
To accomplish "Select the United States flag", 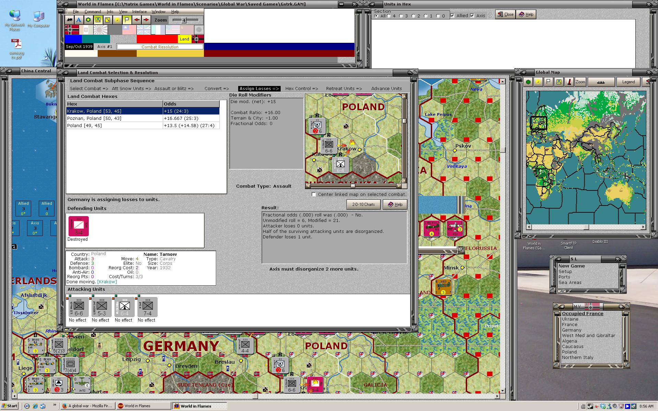I will [172, 30].
